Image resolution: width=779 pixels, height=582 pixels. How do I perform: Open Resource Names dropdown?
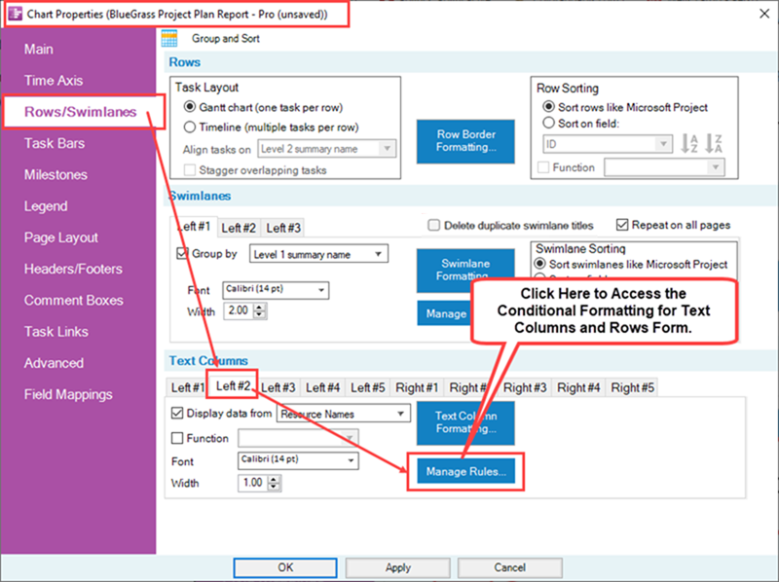[x=344, y=414]
